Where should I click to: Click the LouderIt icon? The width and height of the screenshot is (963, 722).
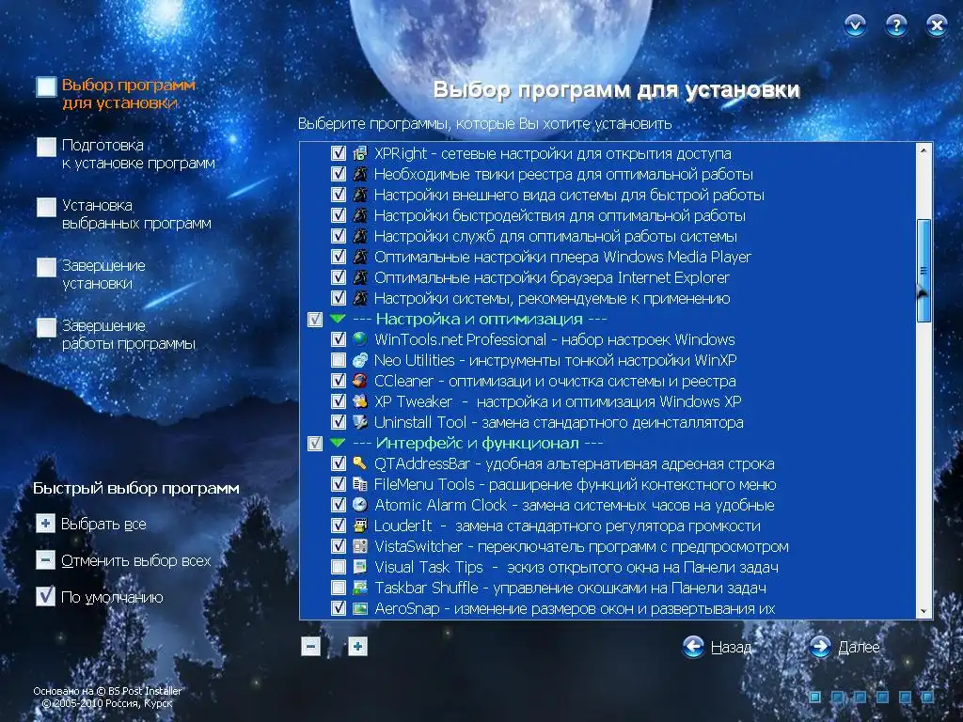(x=360, y=526)
